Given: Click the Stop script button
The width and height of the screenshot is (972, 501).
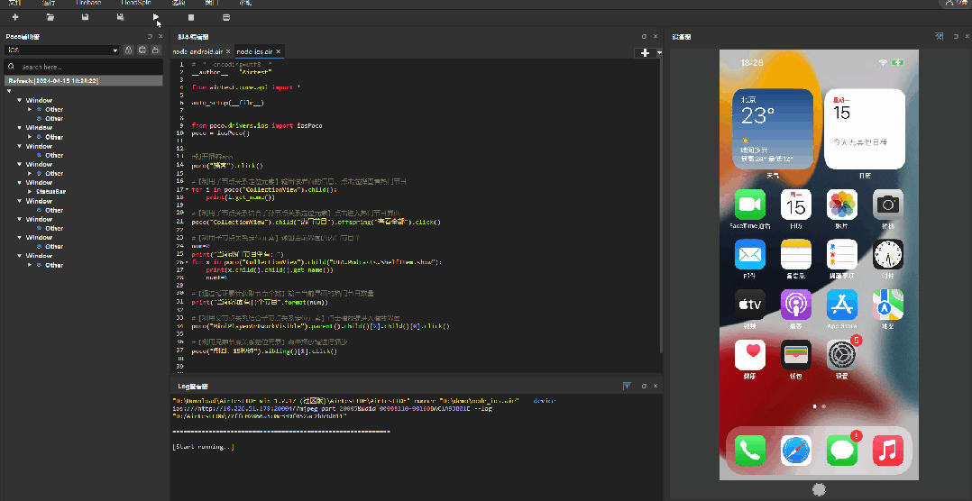Looking at the screenshot, I should (x=191, y=17).
